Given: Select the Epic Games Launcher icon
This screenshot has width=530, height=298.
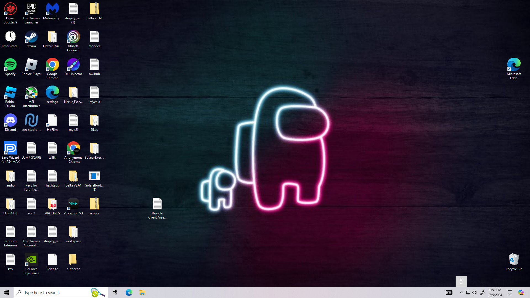Looking at the screenshot, I should point(31,9).
